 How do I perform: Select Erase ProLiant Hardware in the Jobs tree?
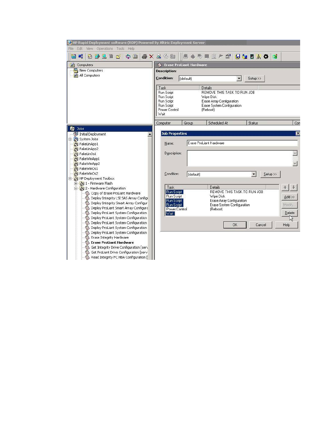tap(112, 243)
